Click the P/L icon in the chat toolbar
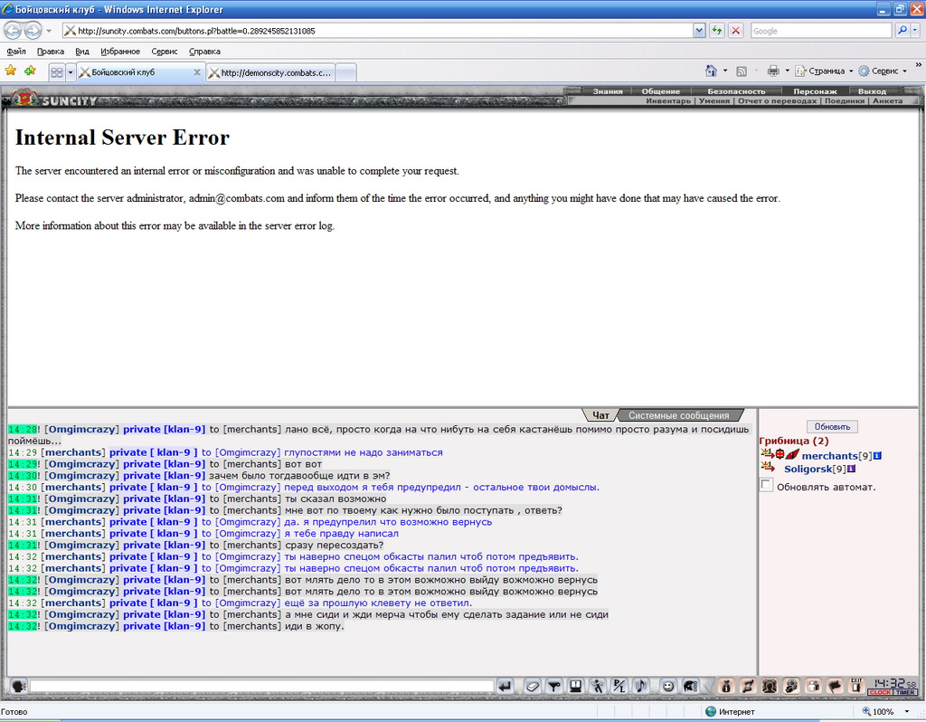This screenshot has width=926, height=722. point(619,686)
